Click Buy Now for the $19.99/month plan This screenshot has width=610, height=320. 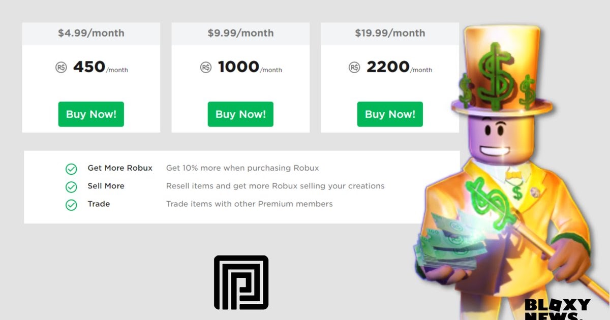pos(390,114)
